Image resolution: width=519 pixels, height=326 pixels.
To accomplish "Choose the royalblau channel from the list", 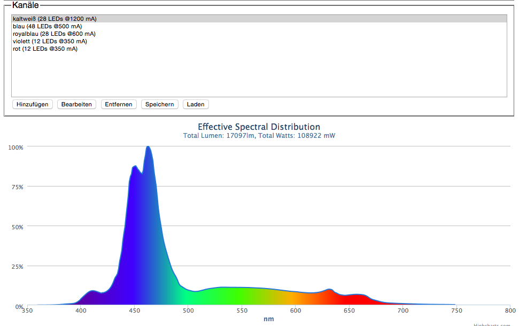I will (54, 34).
